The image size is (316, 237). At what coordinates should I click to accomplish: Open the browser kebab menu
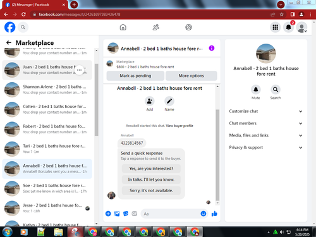(x=310, y=15)
